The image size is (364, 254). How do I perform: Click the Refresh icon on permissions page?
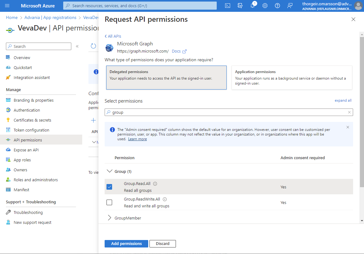93,46
